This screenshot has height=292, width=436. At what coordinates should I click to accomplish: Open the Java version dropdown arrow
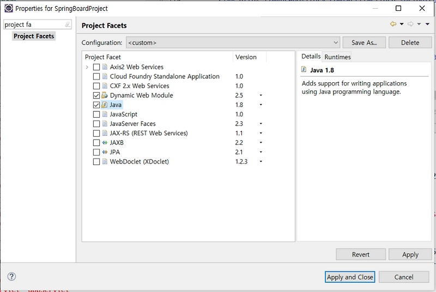pyautogui.click(x=261, y=105)
